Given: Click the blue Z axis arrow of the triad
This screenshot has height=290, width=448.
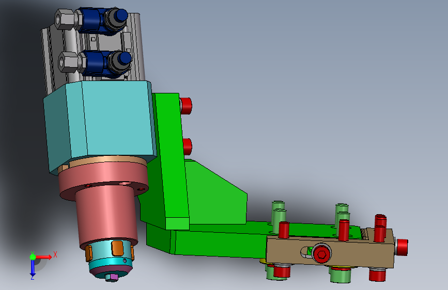Looking at the screenshot, I should click(33, 268).
